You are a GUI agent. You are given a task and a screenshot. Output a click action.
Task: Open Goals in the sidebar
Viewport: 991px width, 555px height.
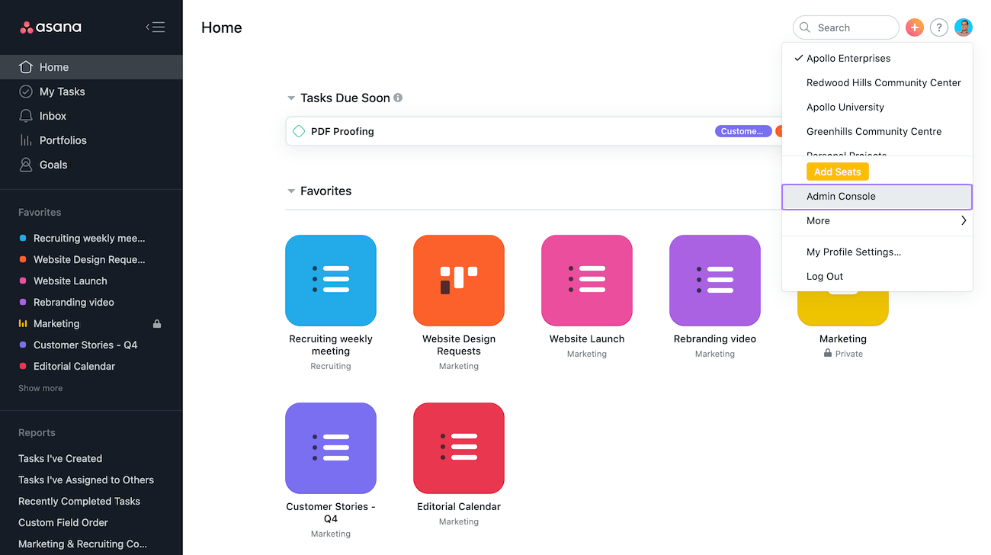[x=91, y=165]
